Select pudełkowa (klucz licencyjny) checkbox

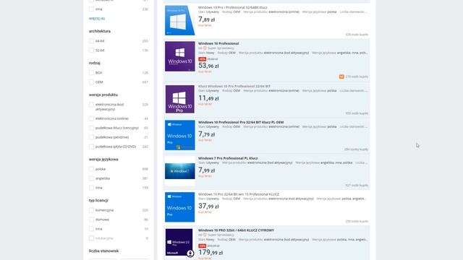[x=92, y=128]
